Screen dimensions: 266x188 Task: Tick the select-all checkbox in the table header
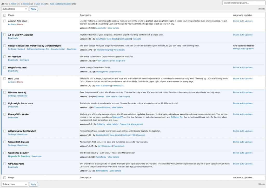5,15
